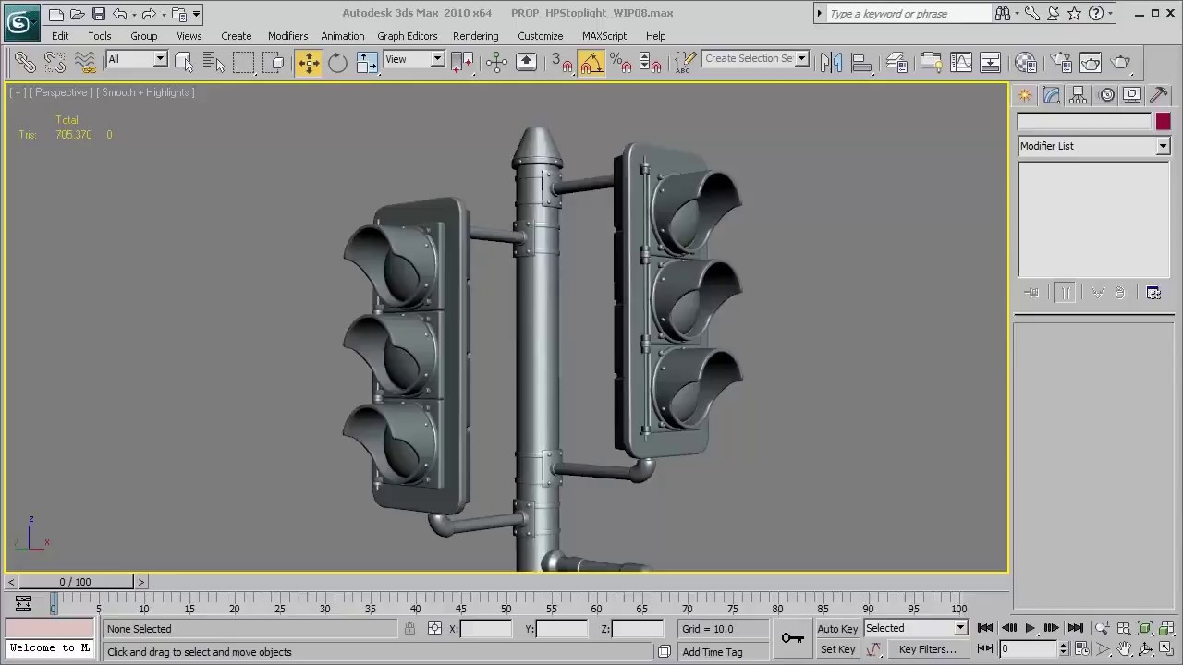The height and width of the screenshot is (665, 1183).
Task: Click Select and Manipulate icon
Action: coord(496,63)
